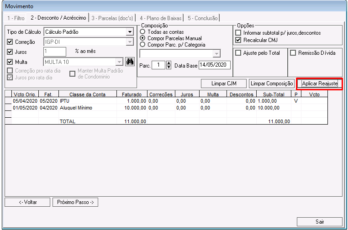Enable Ajuste pelo Total checkbox
This screenshot has width=348, height=230.
click(238, 53)
